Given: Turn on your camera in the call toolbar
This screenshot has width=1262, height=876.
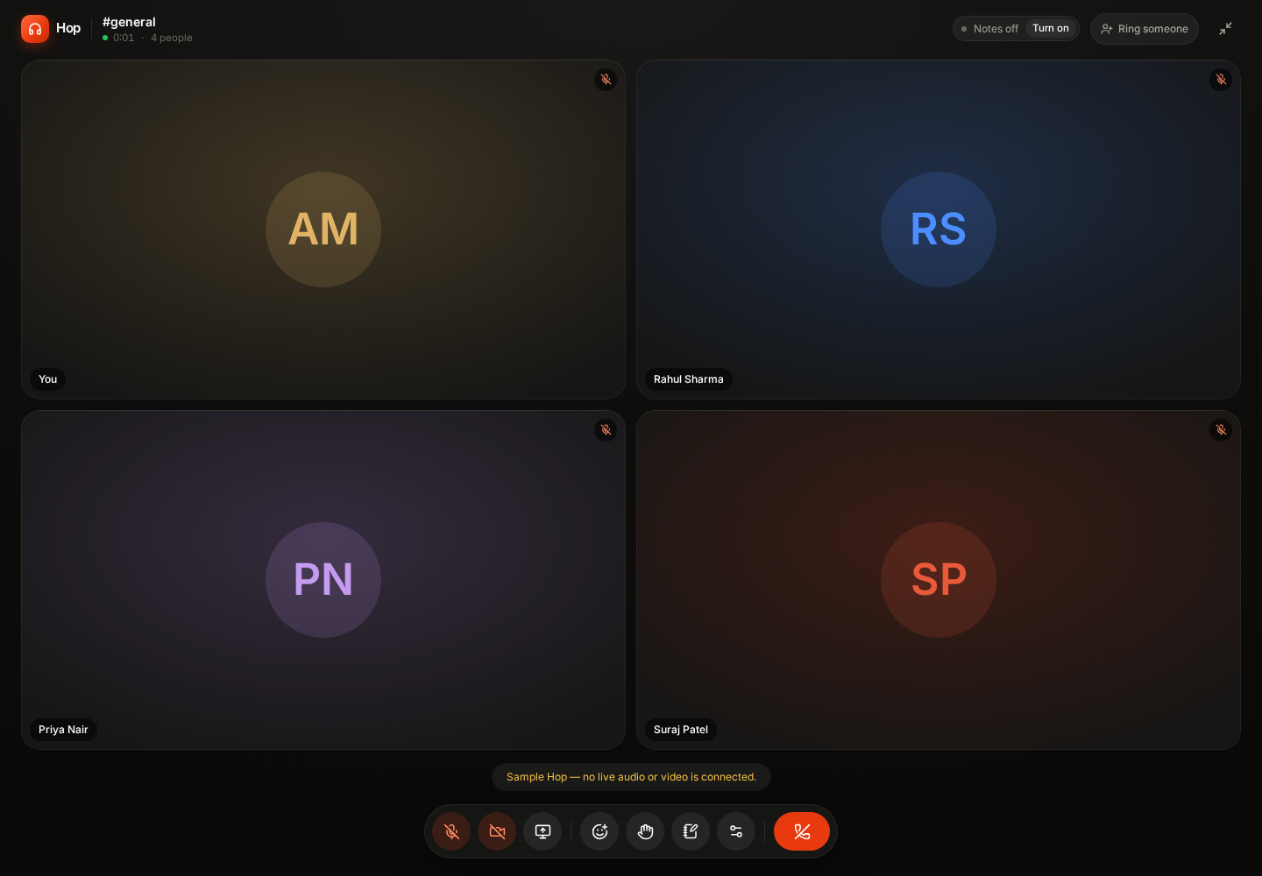Looking at the screenshot, I should (x=497, y=831).
